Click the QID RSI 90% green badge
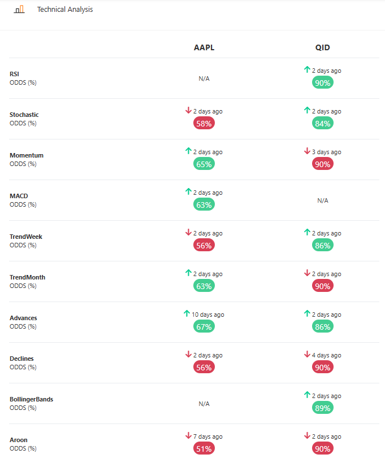 [323, 82]
